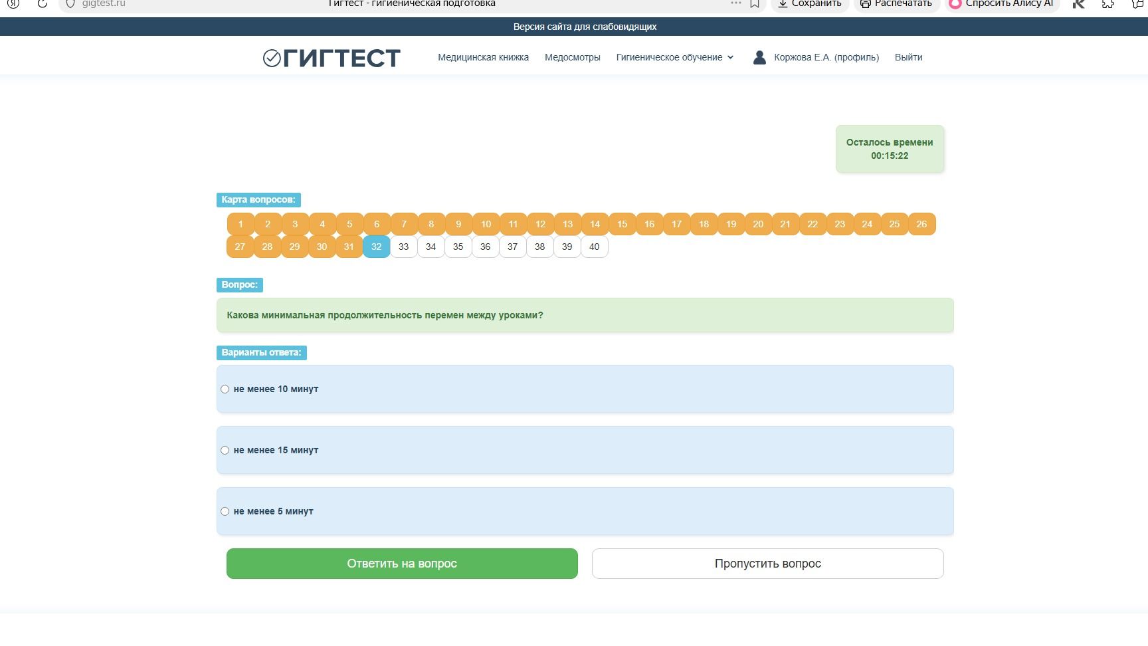Image resolution: width=1148 pixels, height=646 pixels.
Task: Click the site protection shield icon
Action: tap(70, 3)
